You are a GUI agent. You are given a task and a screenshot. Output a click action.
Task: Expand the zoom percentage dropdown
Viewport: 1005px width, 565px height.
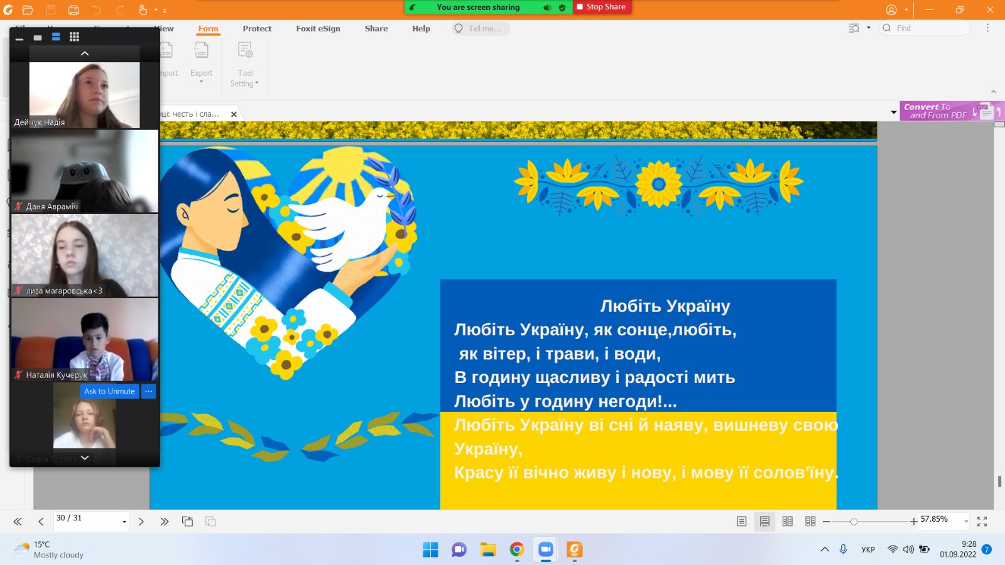tap(966, 522)
